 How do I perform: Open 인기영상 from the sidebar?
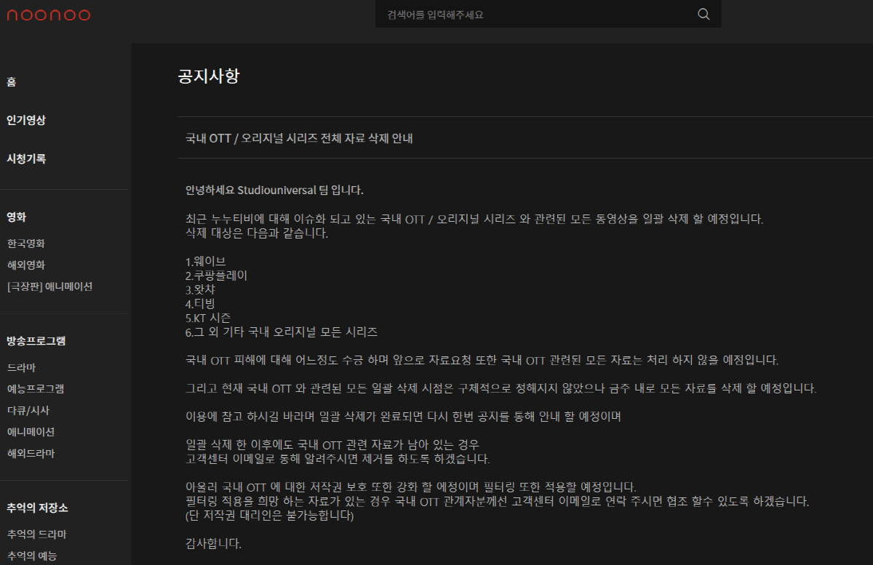point(25,120)
